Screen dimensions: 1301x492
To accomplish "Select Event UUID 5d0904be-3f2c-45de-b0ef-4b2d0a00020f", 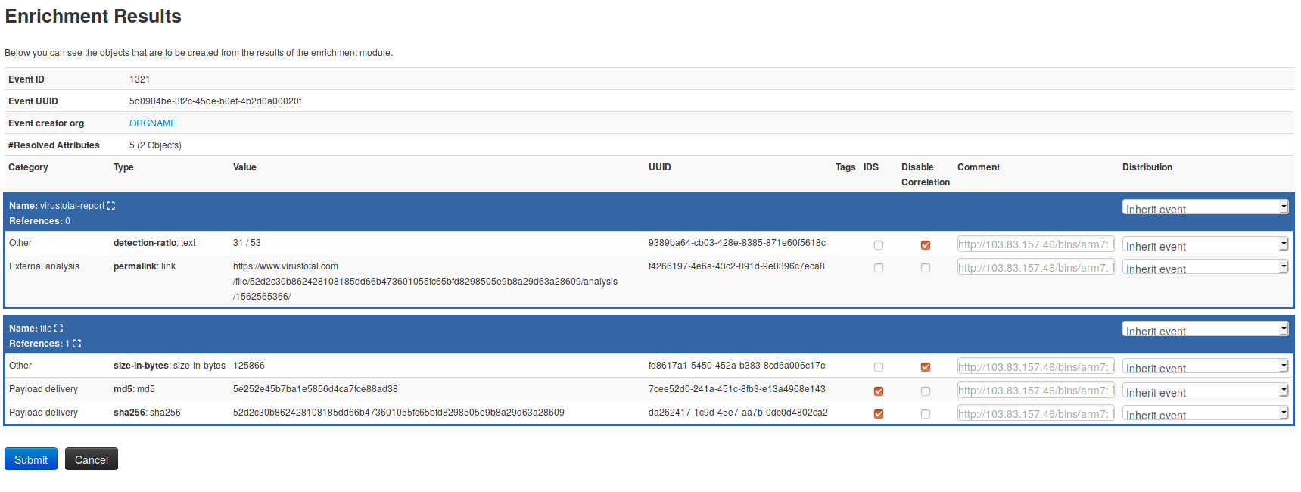I will coord(216,101).
